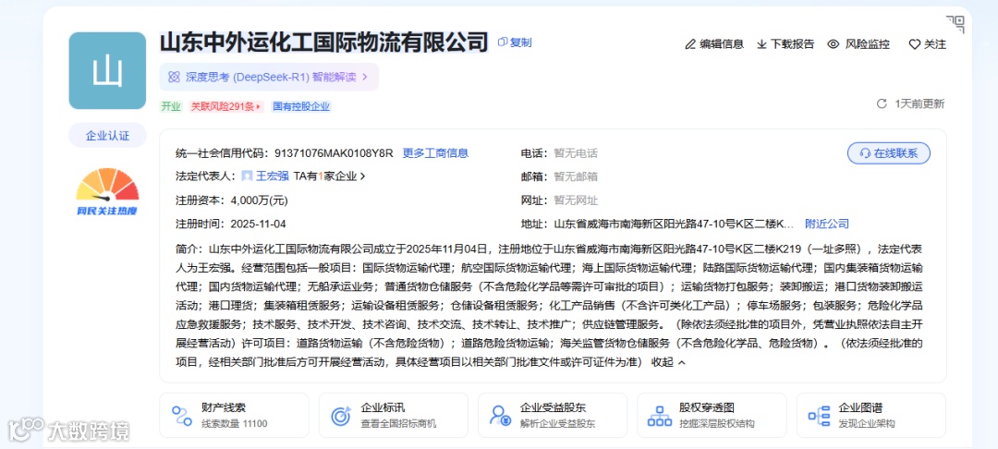Click the 关注 heart icon

coord(915,44)
